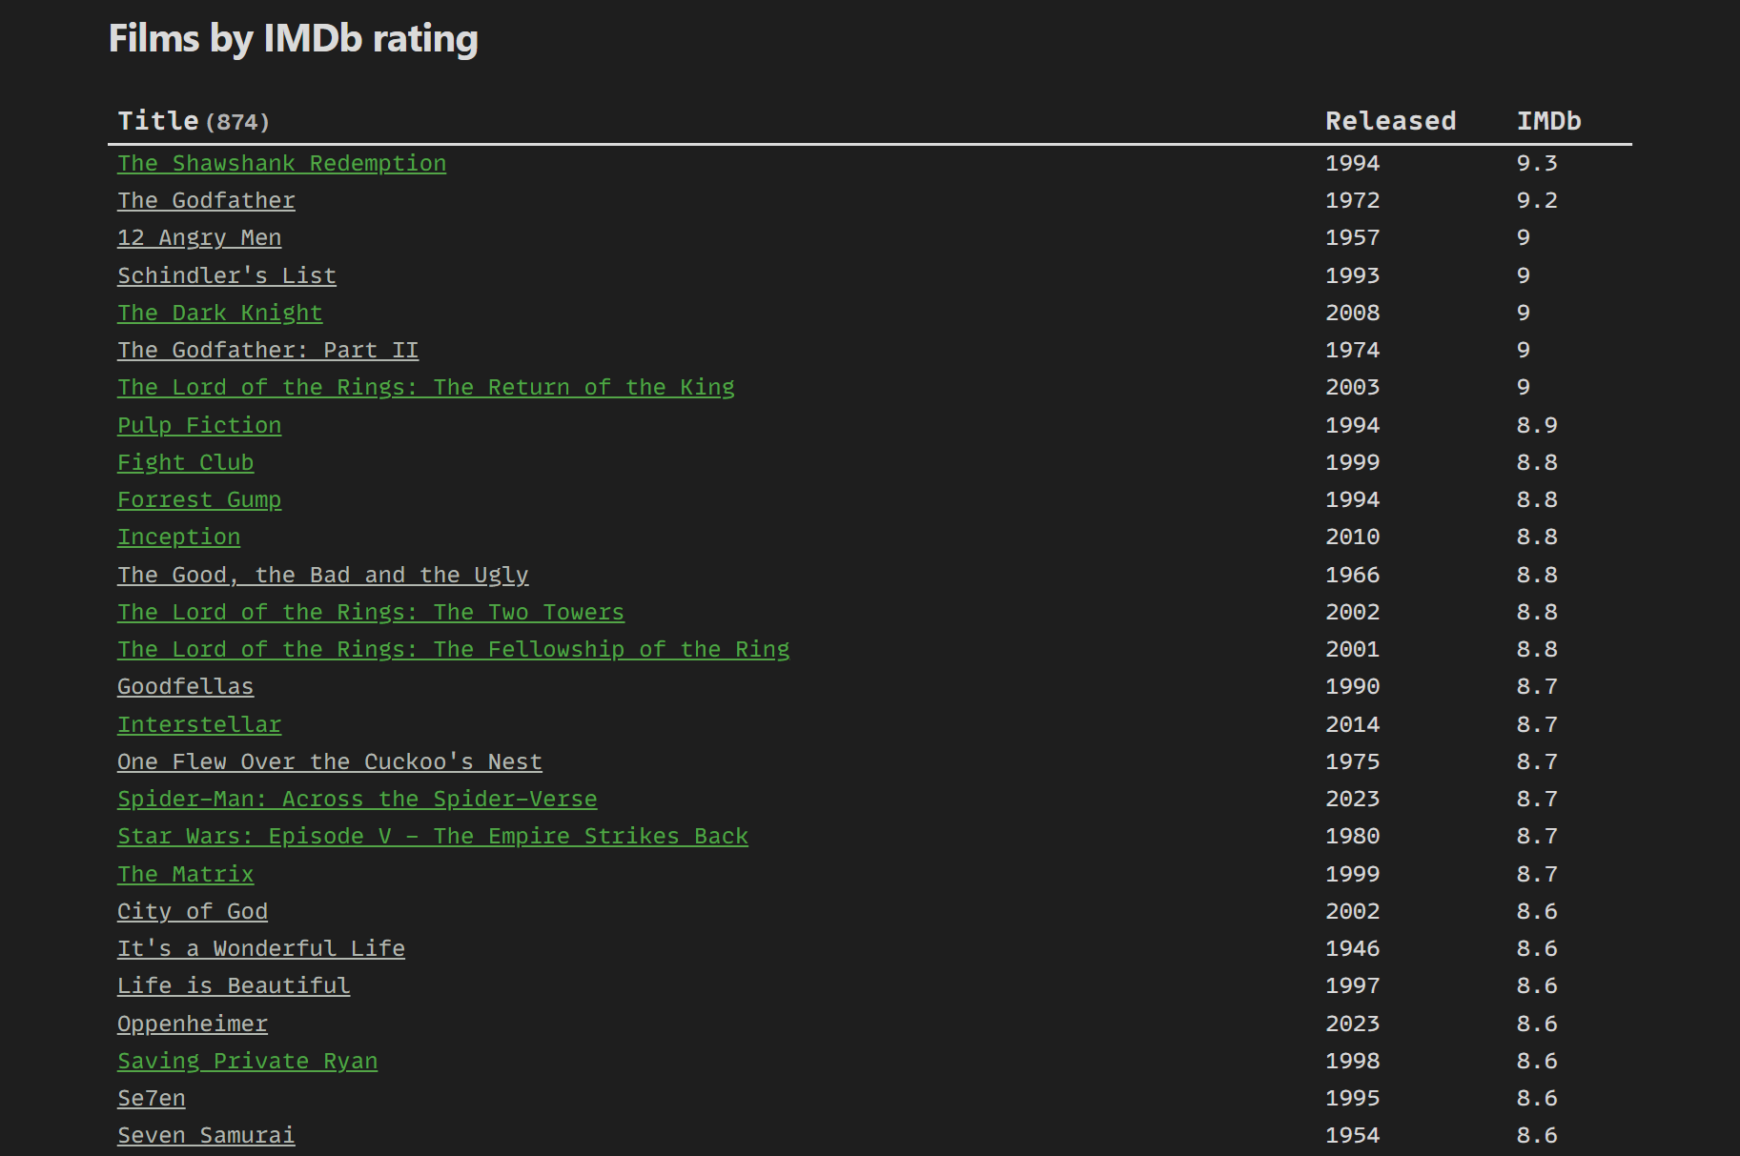Click the Goodfellas link
This screenshot has width=1740, height=1156.
click(x=186, y=686)
